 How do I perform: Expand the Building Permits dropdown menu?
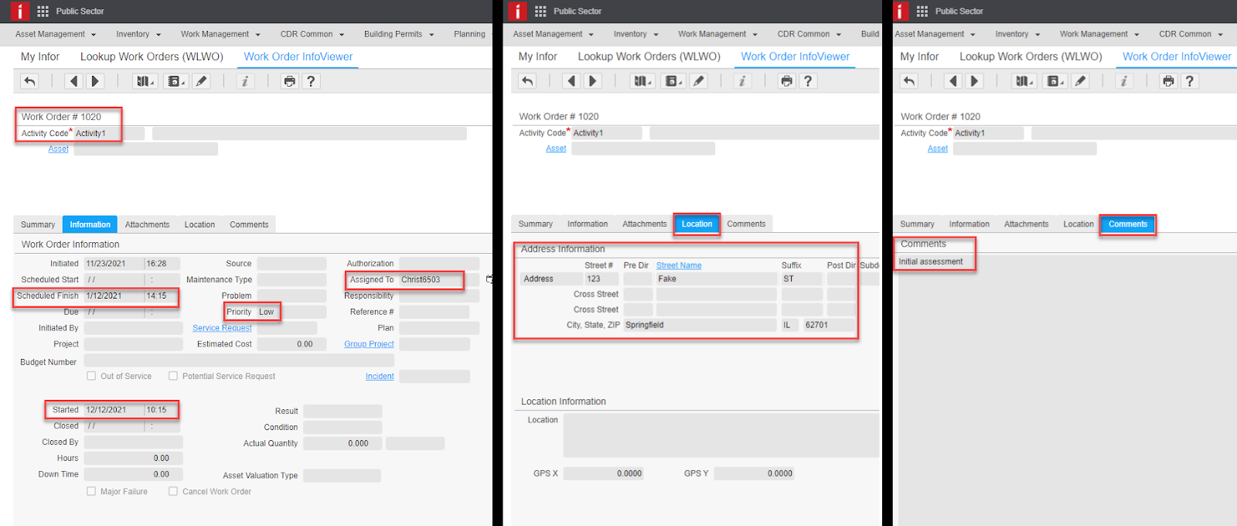point(399,34)
